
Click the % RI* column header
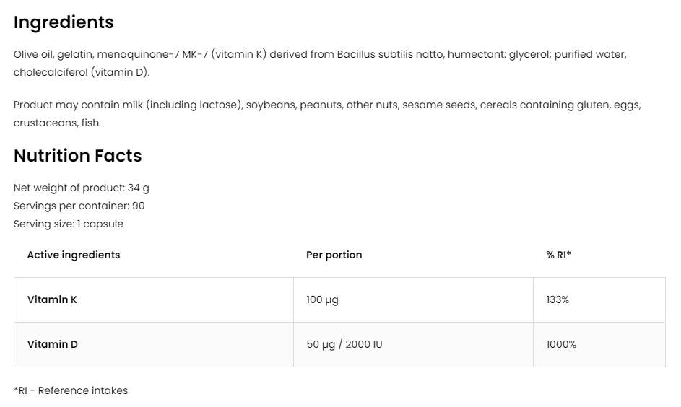pos(558,255)
